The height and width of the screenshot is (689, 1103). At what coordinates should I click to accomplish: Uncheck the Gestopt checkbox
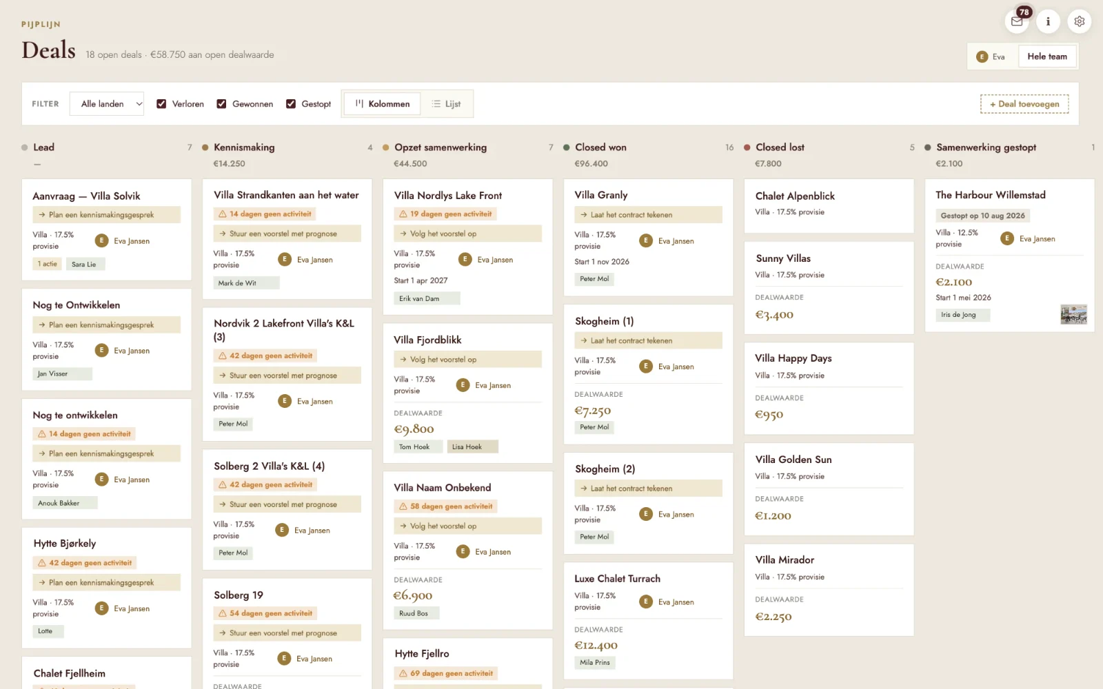tap(291, 104)
